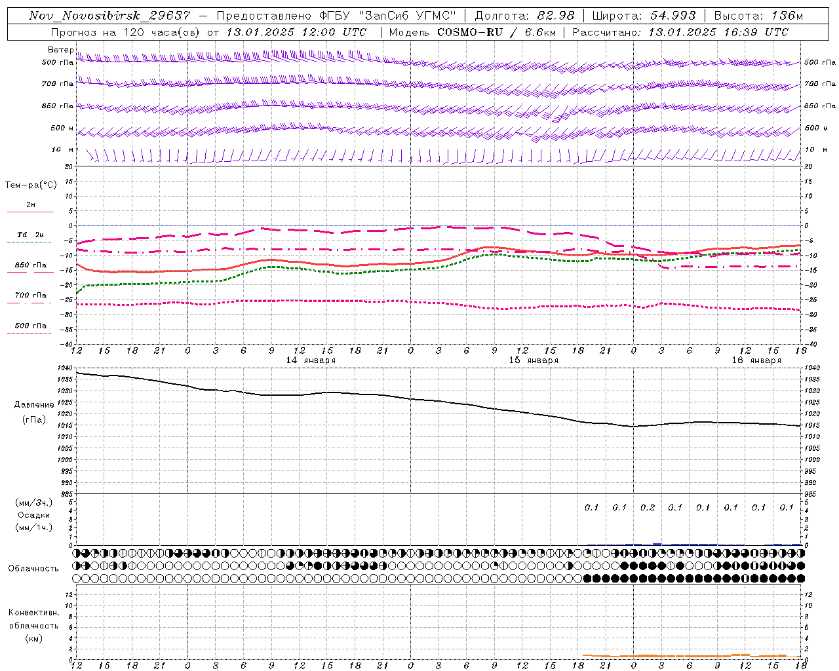The image size is (839, 671).
Task: Click the 'Td 2м' dew point legend label
Action: pyautogui.click(x=30, y=235)
